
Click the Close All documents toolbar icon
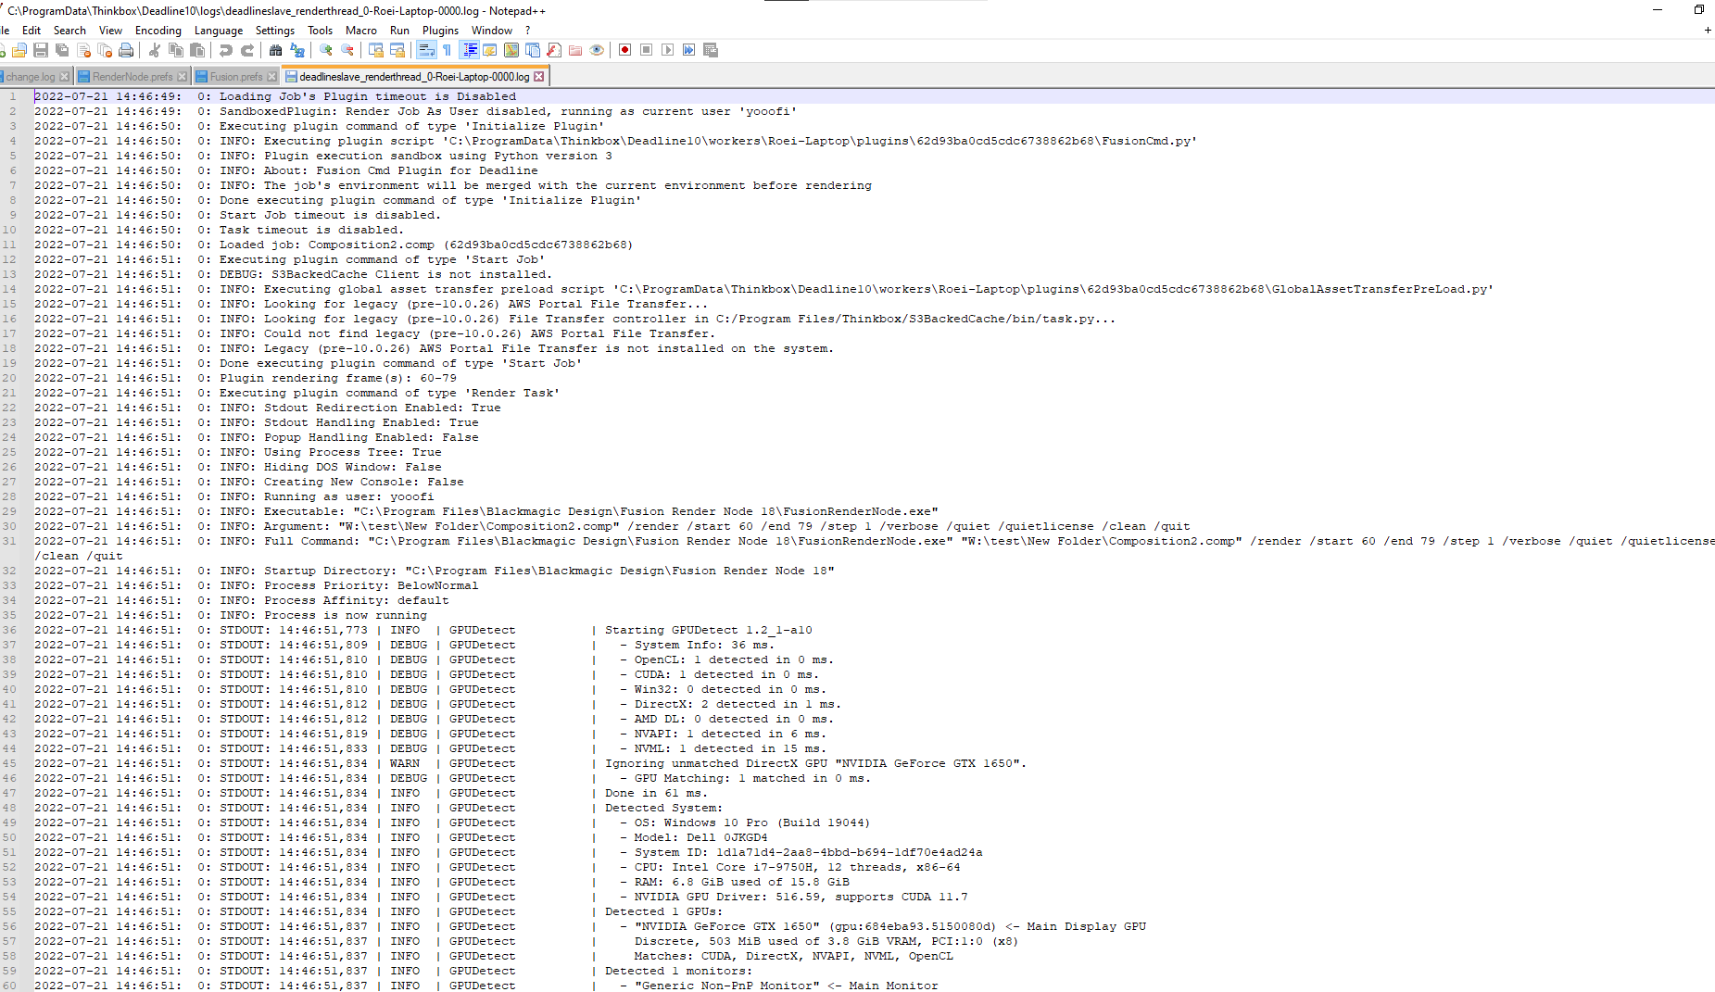105,50
